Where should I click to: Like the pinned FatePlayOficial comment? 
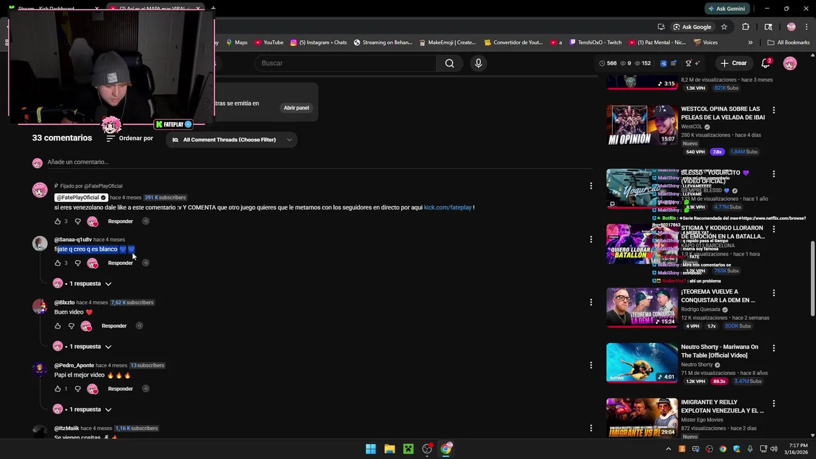click(x=57, y=221)
